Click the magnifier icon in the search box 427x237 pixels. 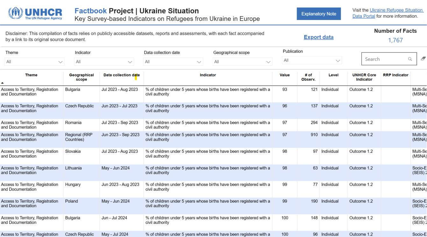(410, 59)
